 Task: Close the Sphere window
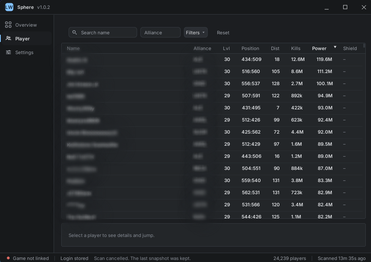[364, 7]
